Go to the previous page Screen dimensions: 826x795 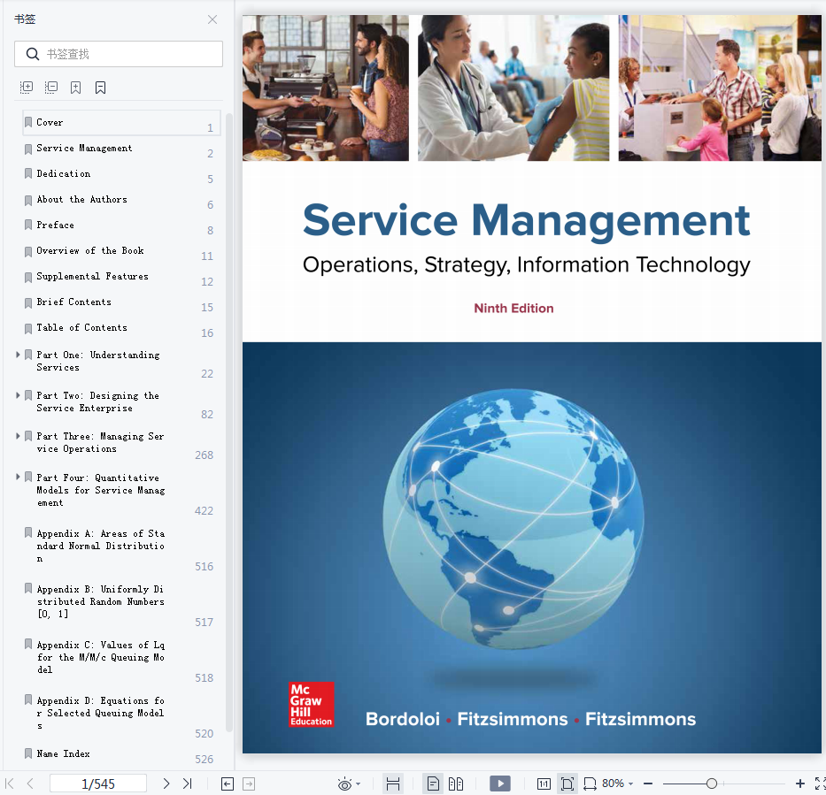click(30, 784)
